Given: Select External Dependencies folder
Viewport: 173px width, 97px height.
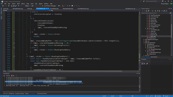Looking at the screenshot, I should 154,46.
